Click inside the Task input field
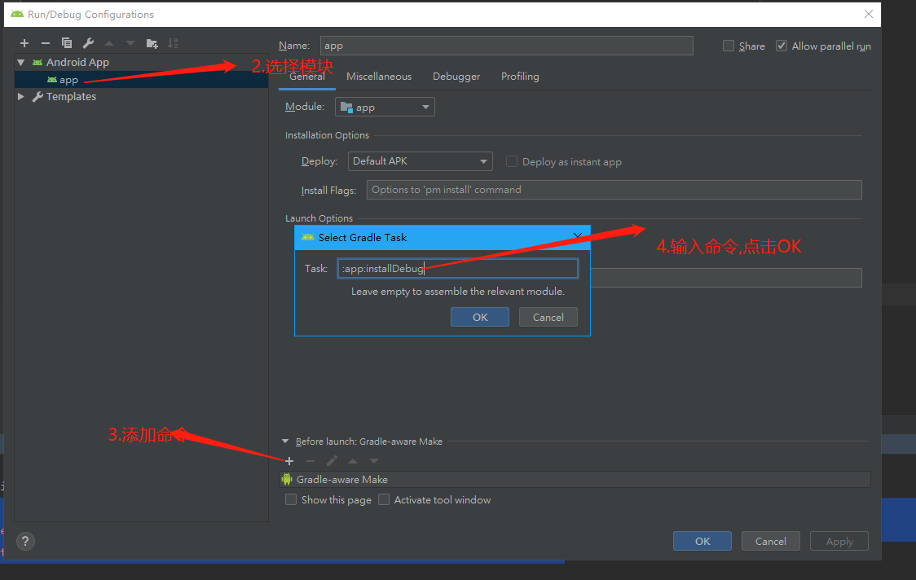916x580 pixels. 456,268
